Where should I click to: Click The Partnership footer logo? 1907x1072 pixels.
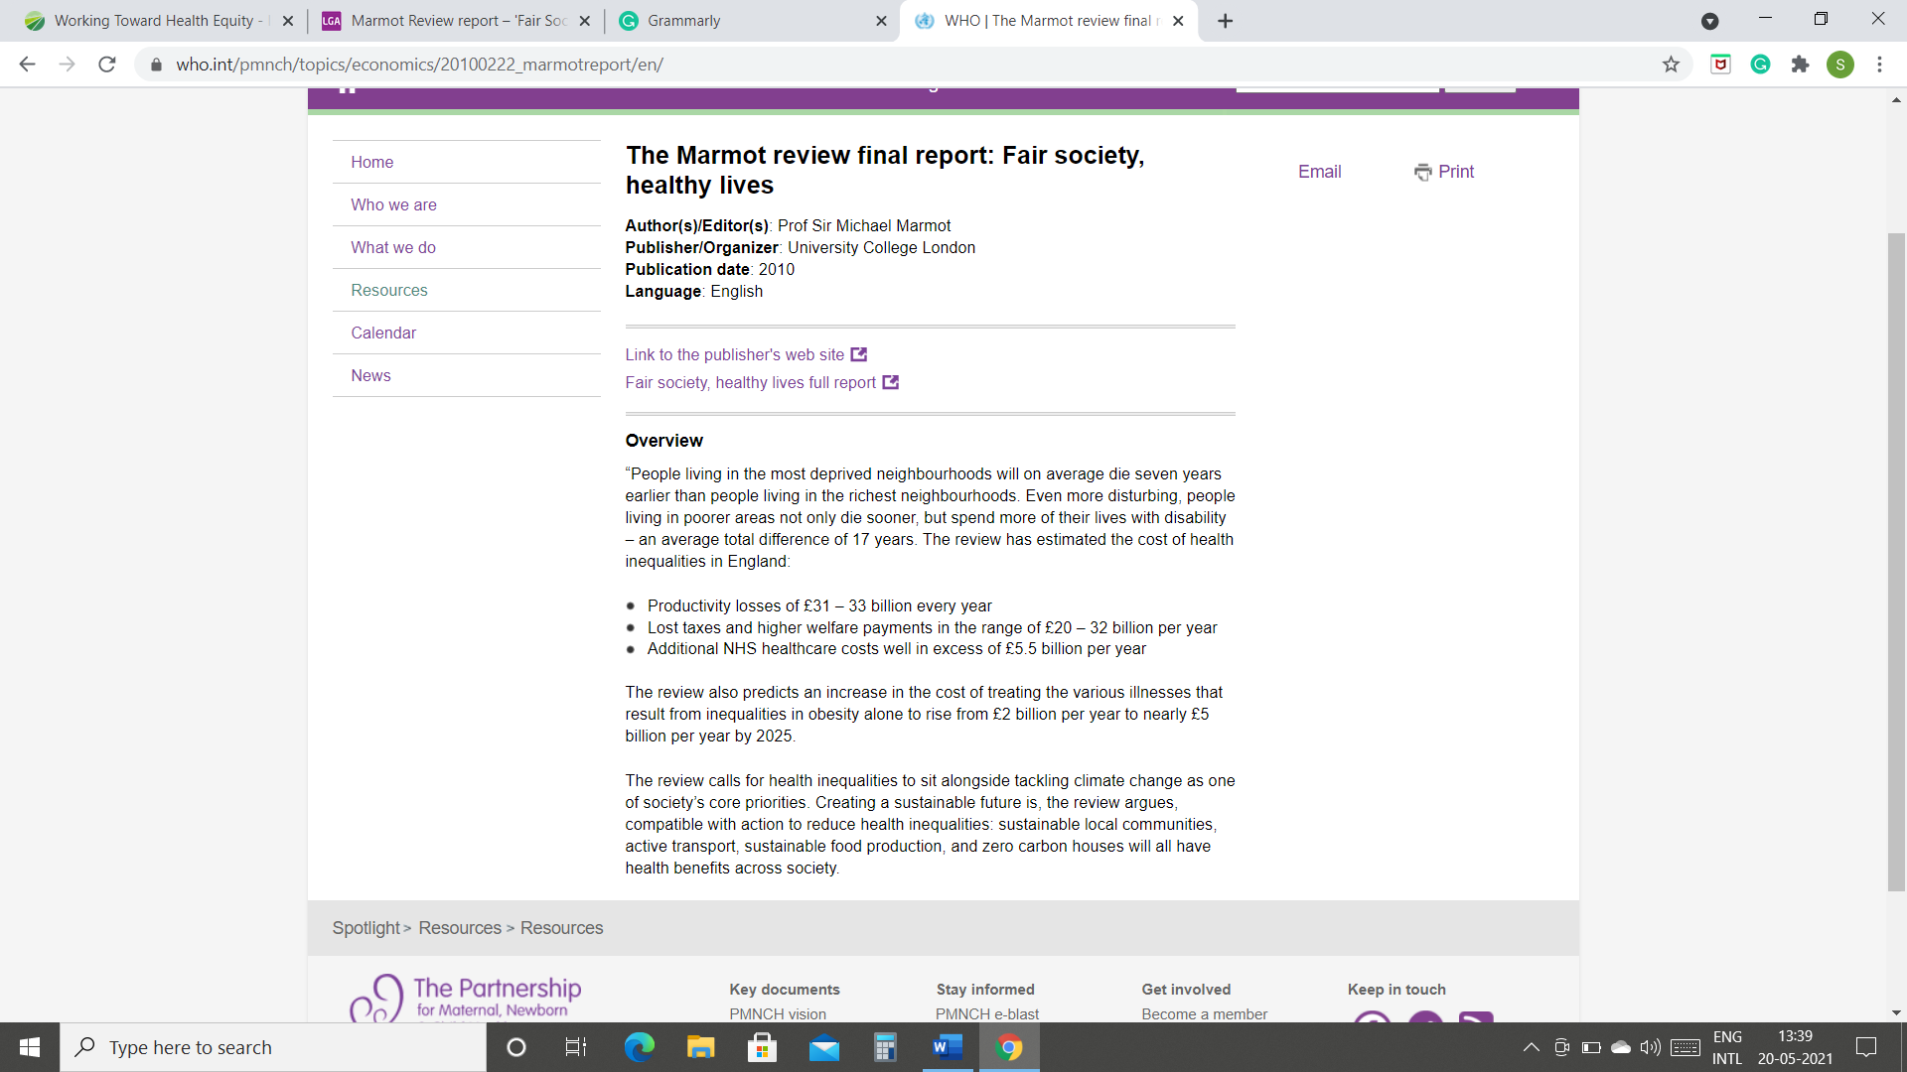pyautogui.click(x=465, y=998)
